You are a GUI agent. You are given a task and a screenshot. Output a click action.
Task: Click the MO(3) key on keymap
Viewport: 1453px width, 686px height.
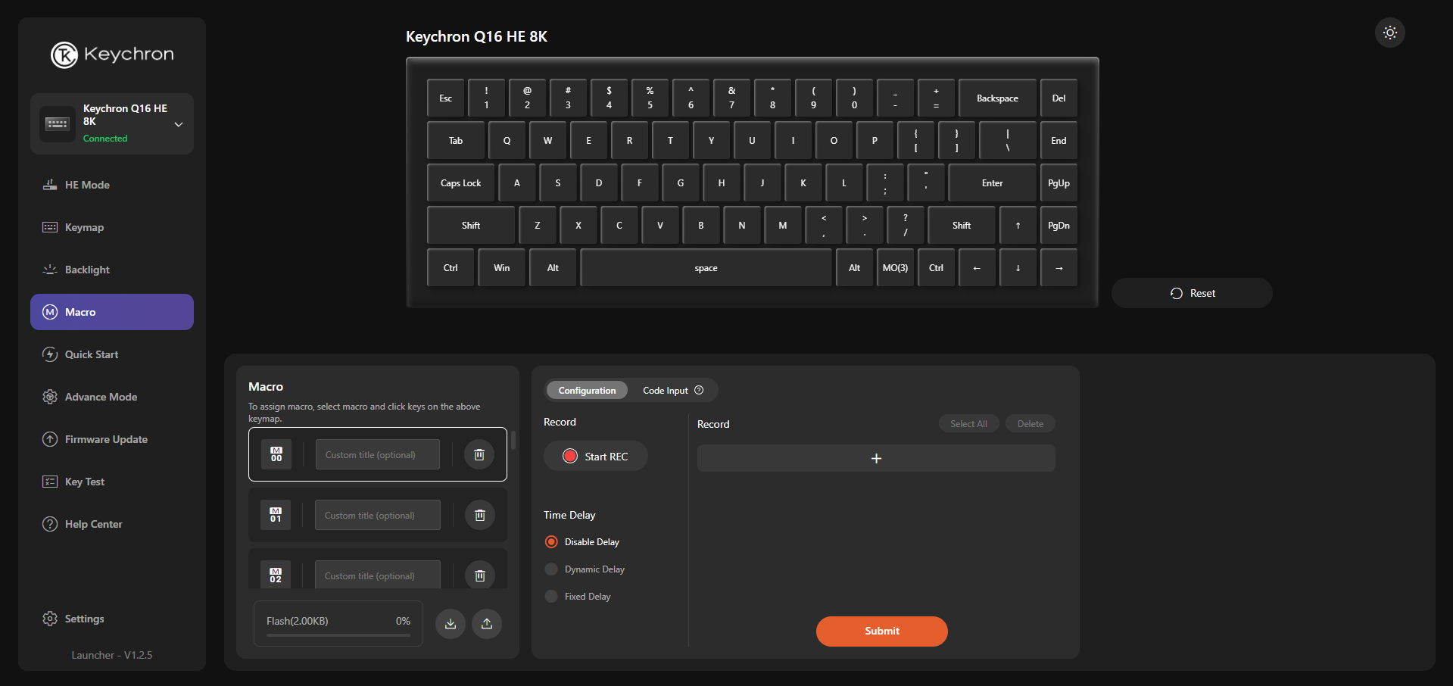coord(895,267)
